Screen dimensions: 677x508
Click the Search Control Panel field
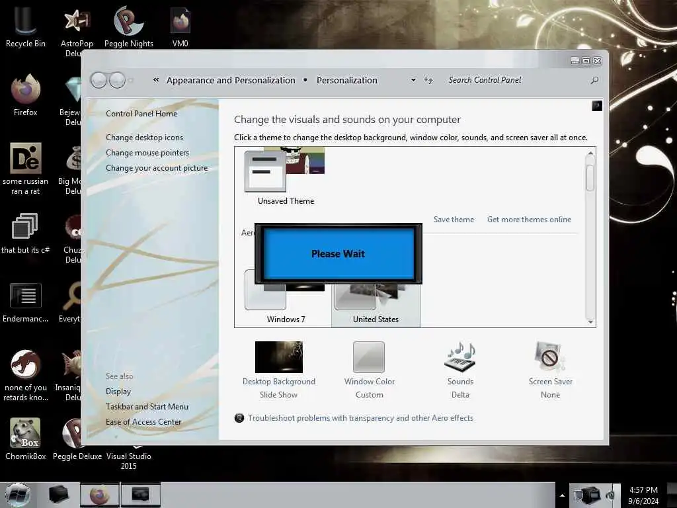point(516,80)
